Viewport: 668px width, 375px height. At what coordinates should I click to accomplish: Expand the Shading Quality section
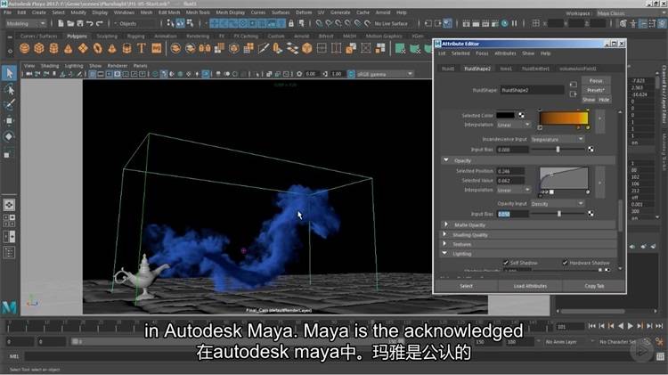[x=444, y=234]
